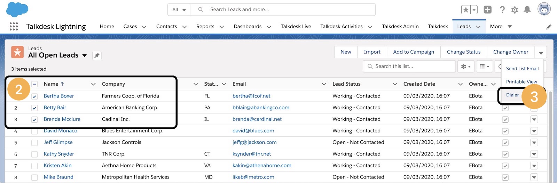557x183 pixels.
Task: Open Created Date column menu chevron
Action: point(460,84)
